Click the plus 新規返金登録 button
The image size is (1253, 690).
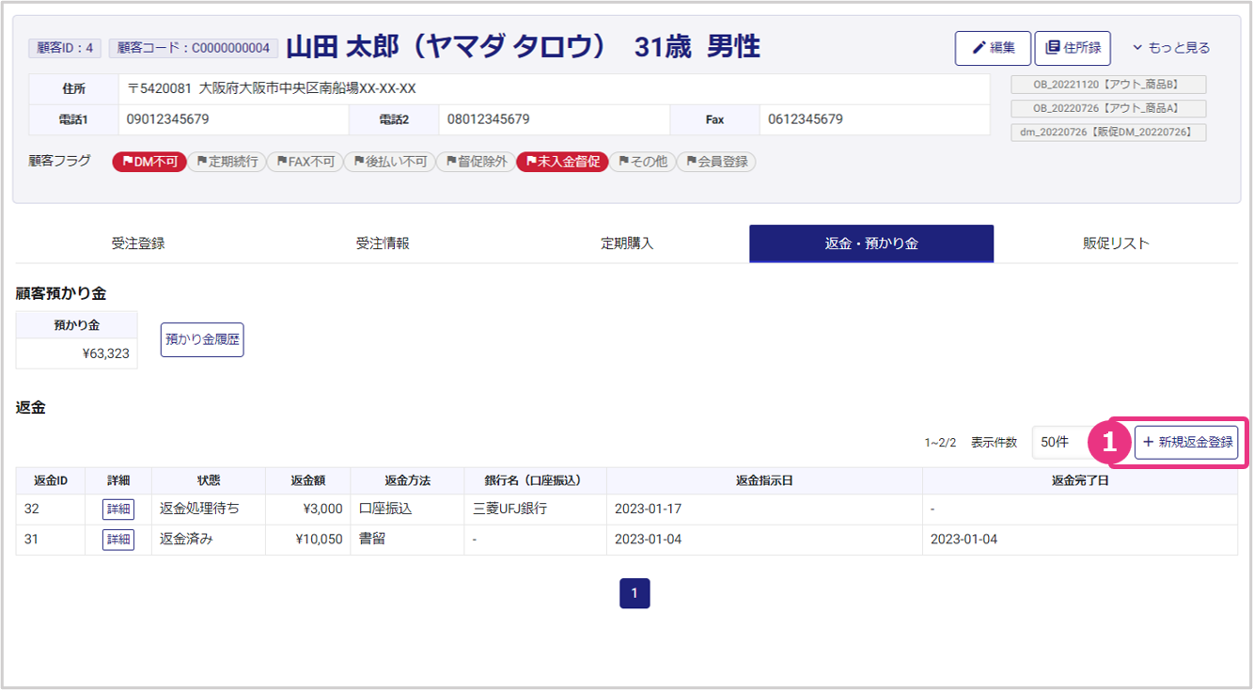[x=1186, y=442]
